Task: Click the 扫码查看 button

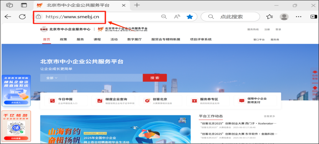Action: pyautogui.click(x=16, y=138)
